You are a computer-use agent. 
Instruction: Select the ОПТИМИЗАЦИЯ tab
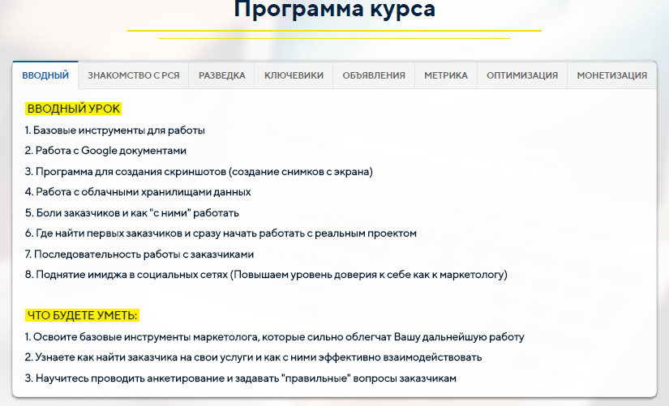click(x=522, y=75)
